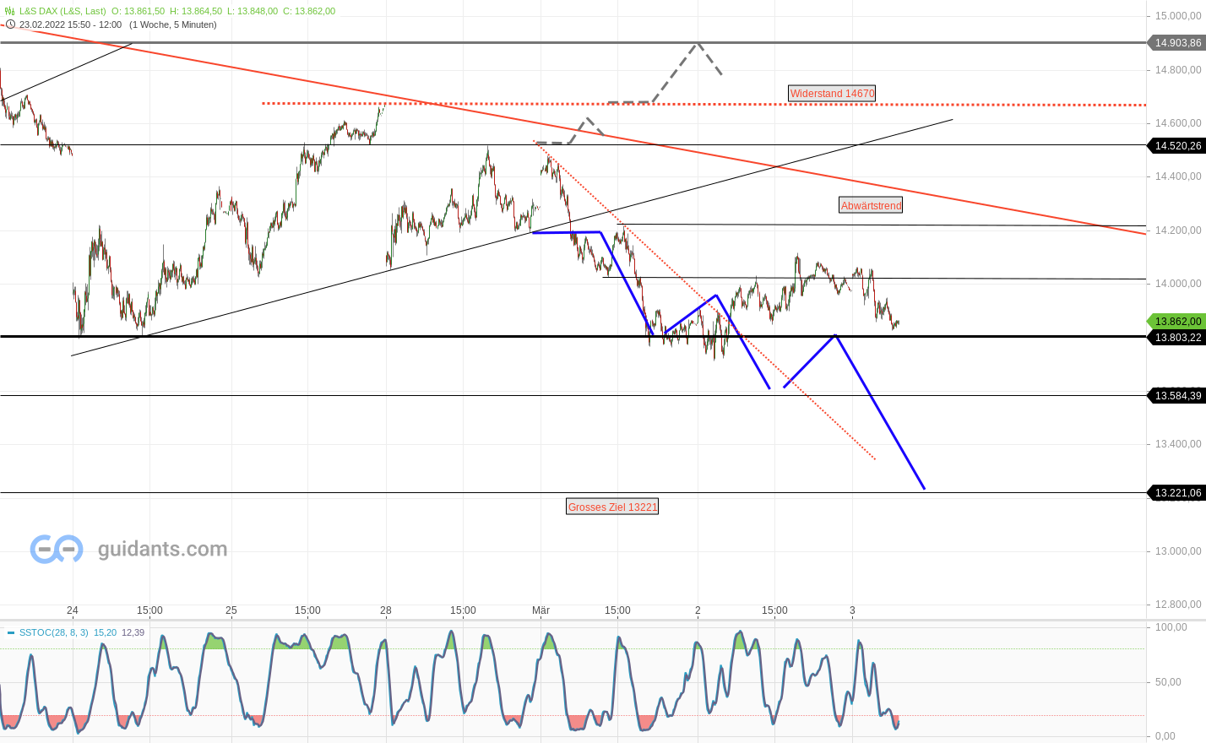
Task: Click the SSTOC indicator line marker
Action: (x=12, y=632)
